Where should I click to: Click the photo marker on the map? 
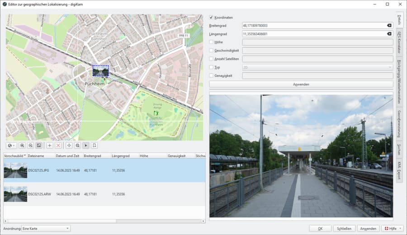[x=101, y=71]
